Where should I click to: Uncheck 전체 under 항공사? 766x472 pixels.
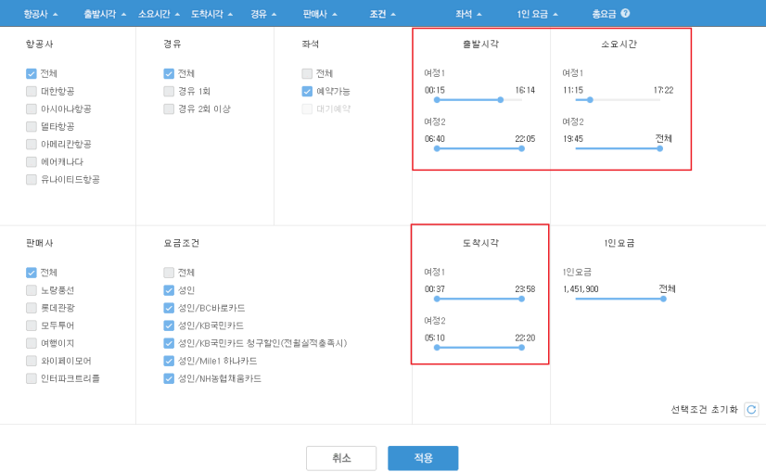(x=32, y=74)
